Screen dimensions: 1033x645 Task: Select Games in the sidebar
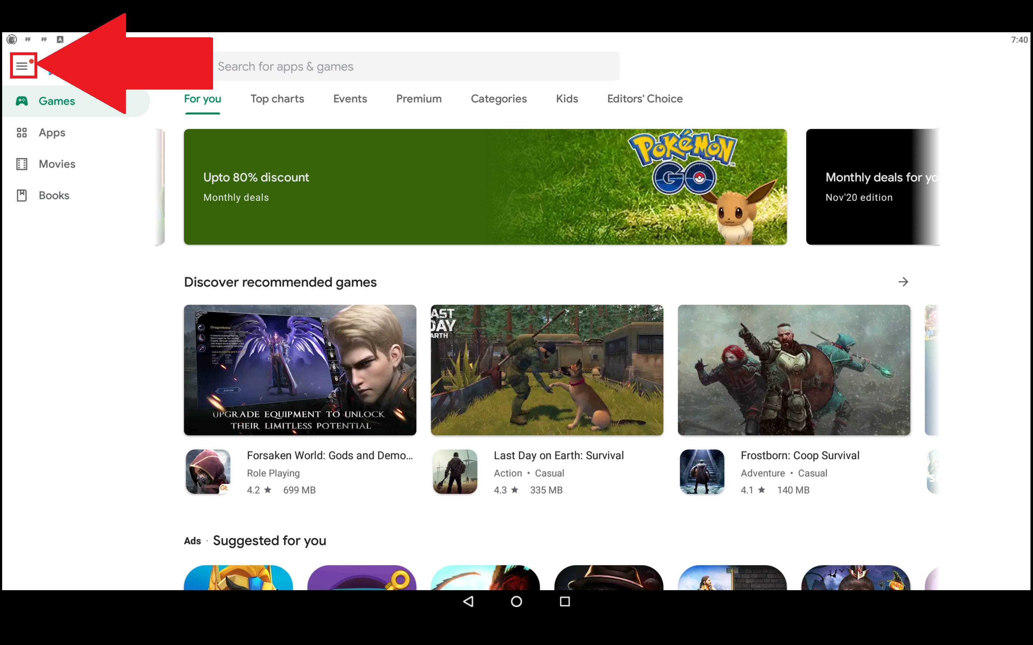coord(76,101)
